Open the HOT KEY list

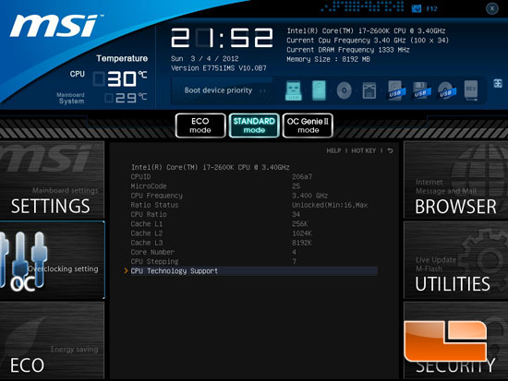coord(364,151)
